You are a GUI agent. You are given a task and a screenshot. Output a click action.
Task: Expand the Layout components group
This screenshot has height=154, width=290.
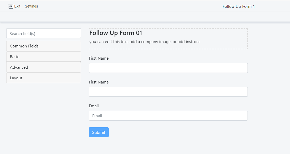(44, 78)
